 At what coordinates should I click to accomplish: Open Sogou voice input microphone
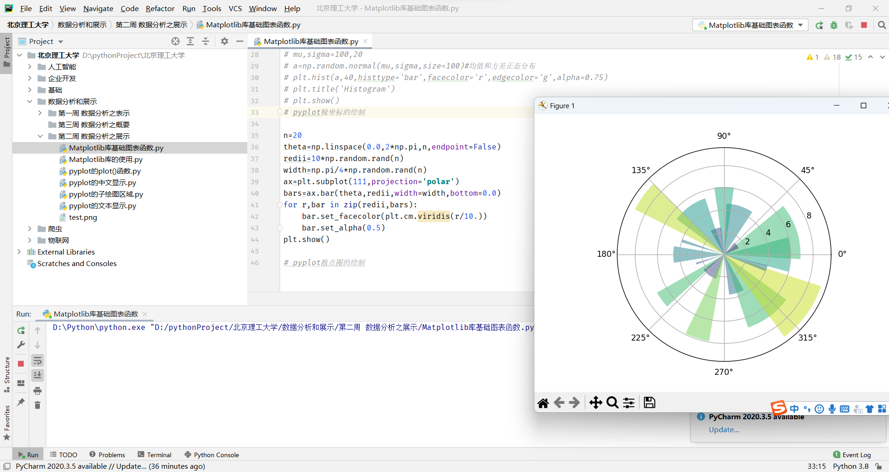pyautogui.click(x=832, y=409)
